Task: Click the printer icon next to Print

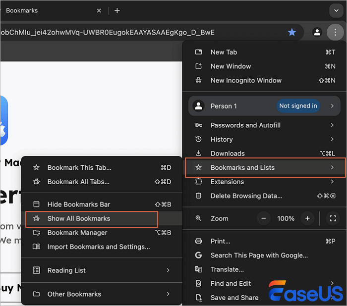Action: point(199,241)
